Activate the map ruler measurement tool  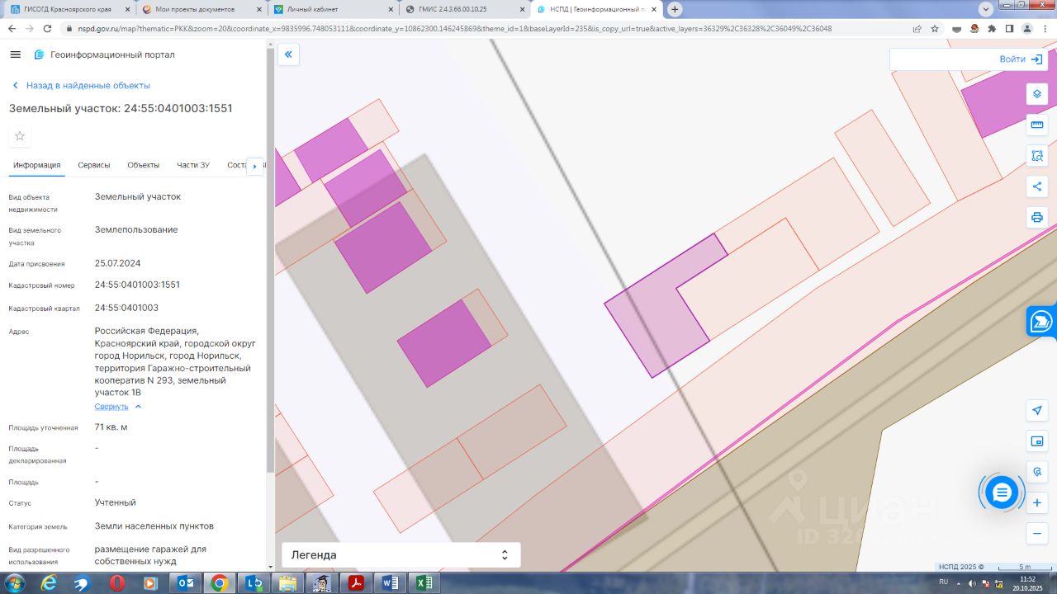click(1037, 125)
